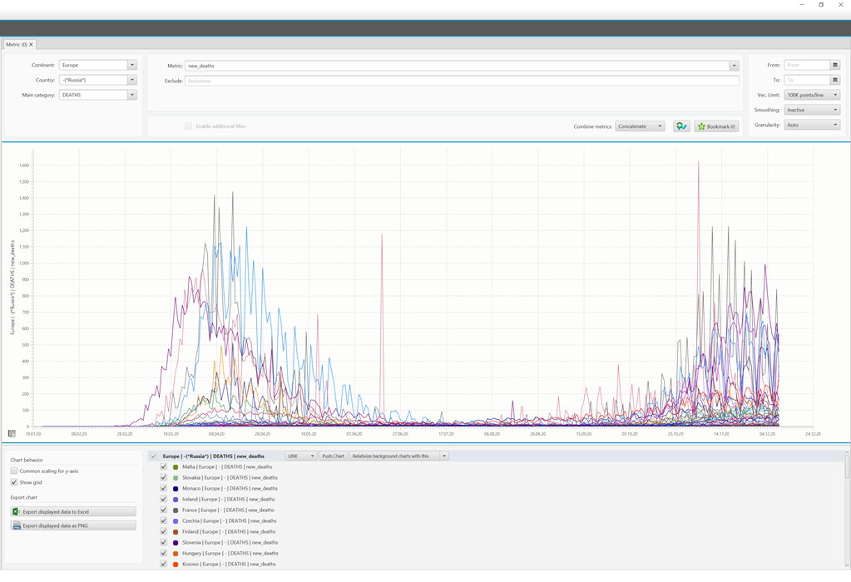This screenshot has height=582, width=851.
Task: Click the PNG icon on the export button
Action: click(17, 525)
